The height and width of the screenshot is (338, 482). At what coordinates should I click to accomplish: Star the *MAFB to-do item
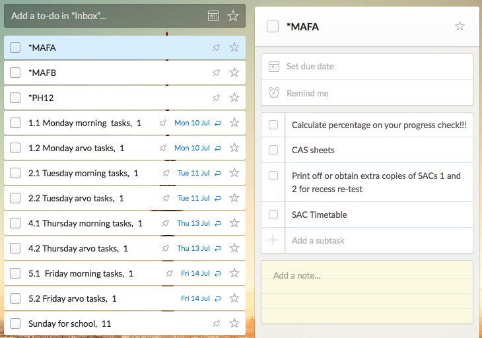pyautogui.click(x=234, y=73)
